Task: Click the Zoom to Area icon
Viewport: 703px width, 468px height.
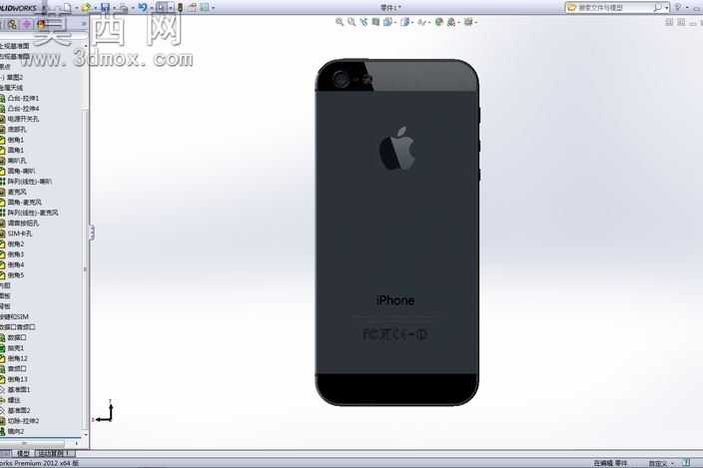Action: (x=351, y=22)
